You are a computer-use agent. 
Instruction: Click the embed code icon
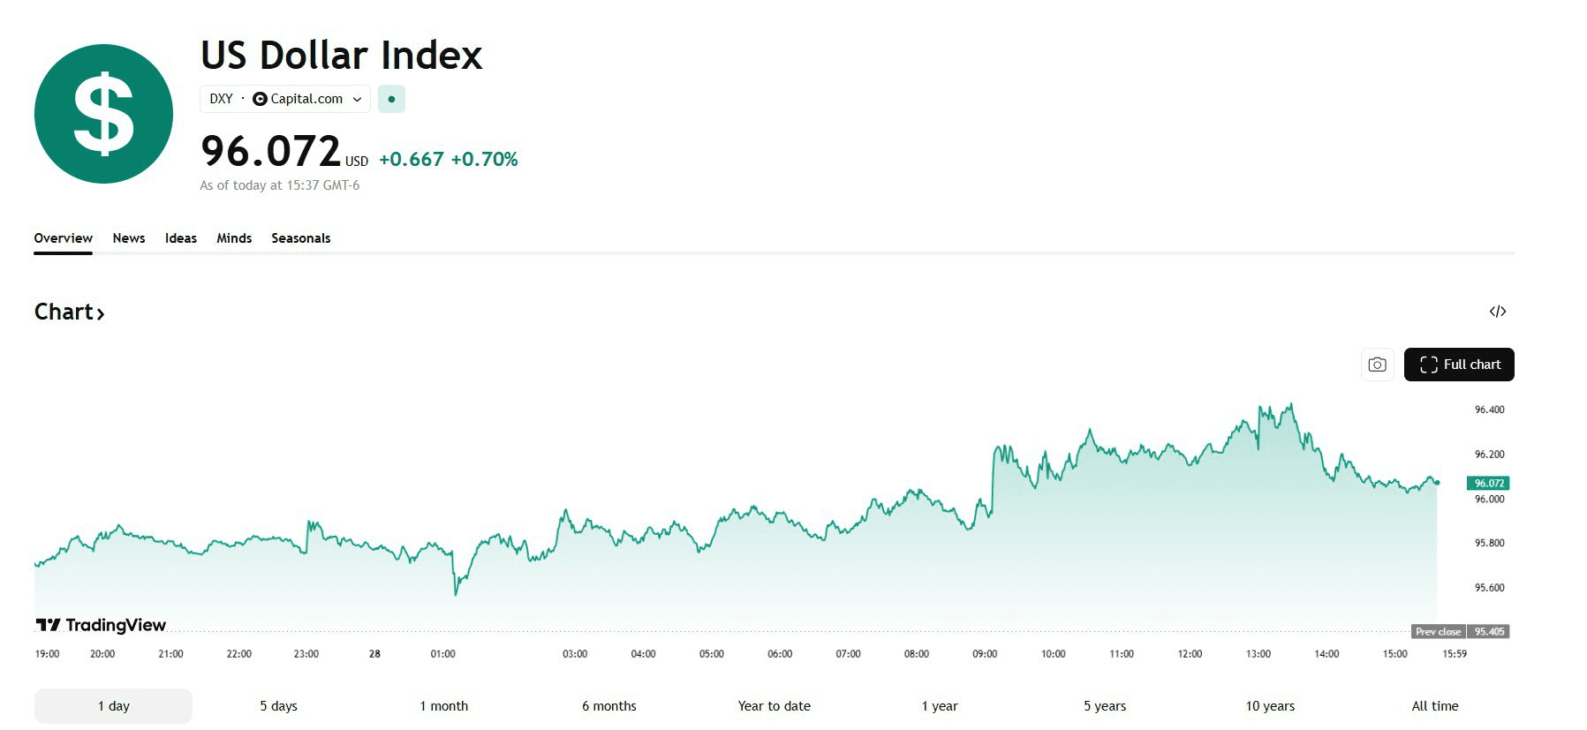click(x=1497, y=312)
